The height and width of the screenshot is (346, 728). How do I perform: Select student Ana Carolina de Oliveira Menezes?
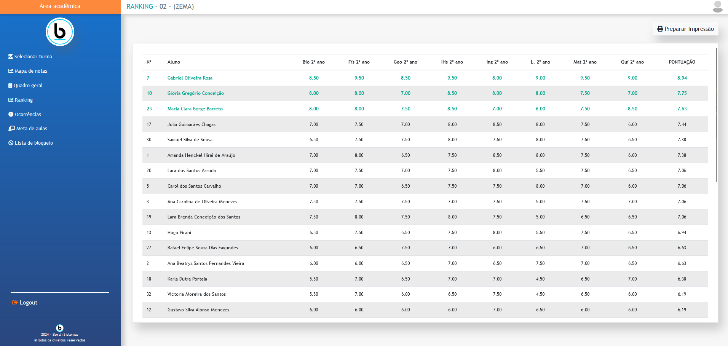202,202
